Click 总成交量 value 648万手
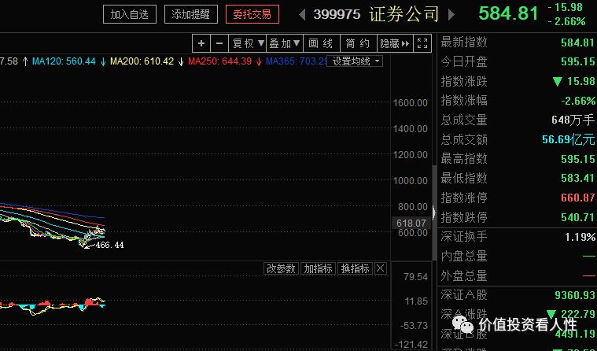The image size is (597, 351). [573, 120]
